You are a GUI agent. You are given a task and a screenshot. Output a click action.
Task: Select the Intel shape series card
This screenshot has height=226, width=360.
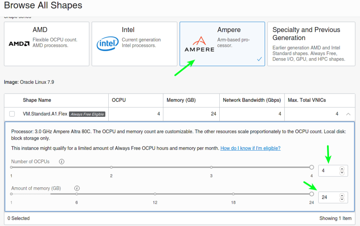click(x=134, y=44)
